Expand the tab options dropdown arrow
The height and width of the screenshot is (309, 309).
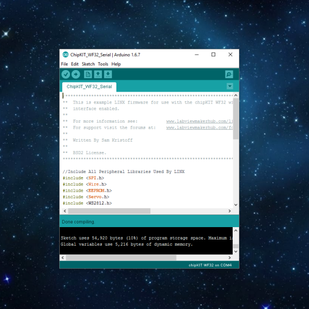pyautogui.click(x=230, y=86)
